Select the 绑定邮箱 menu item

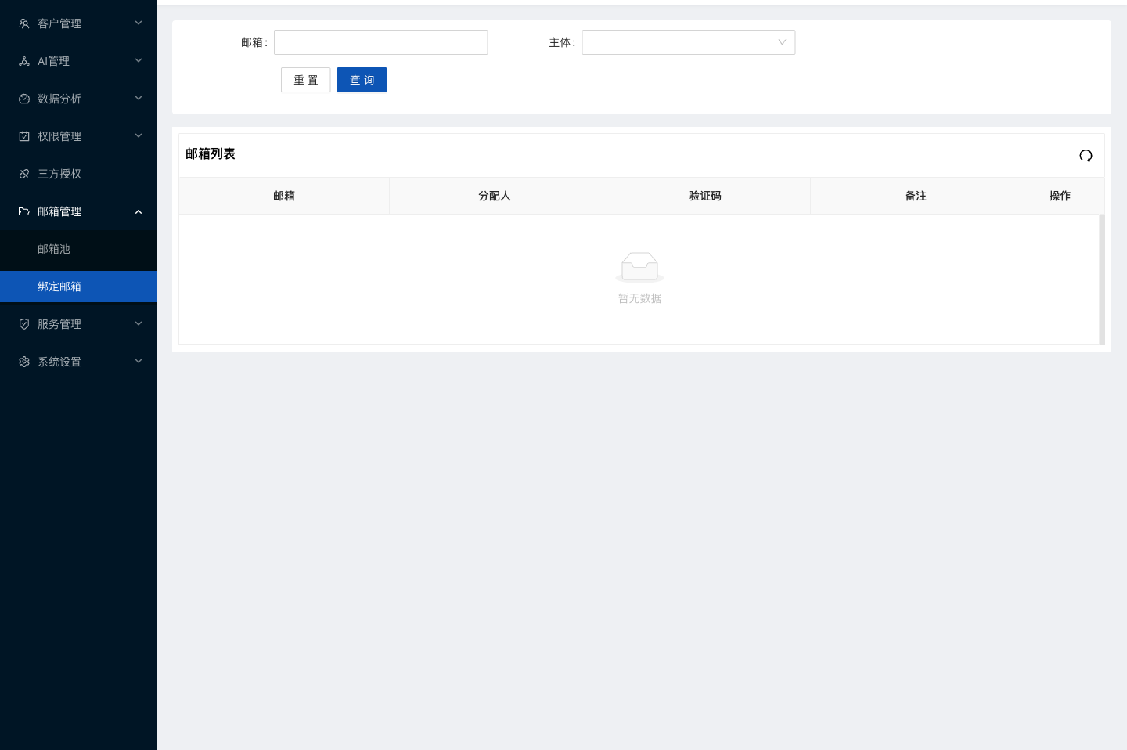78,287
